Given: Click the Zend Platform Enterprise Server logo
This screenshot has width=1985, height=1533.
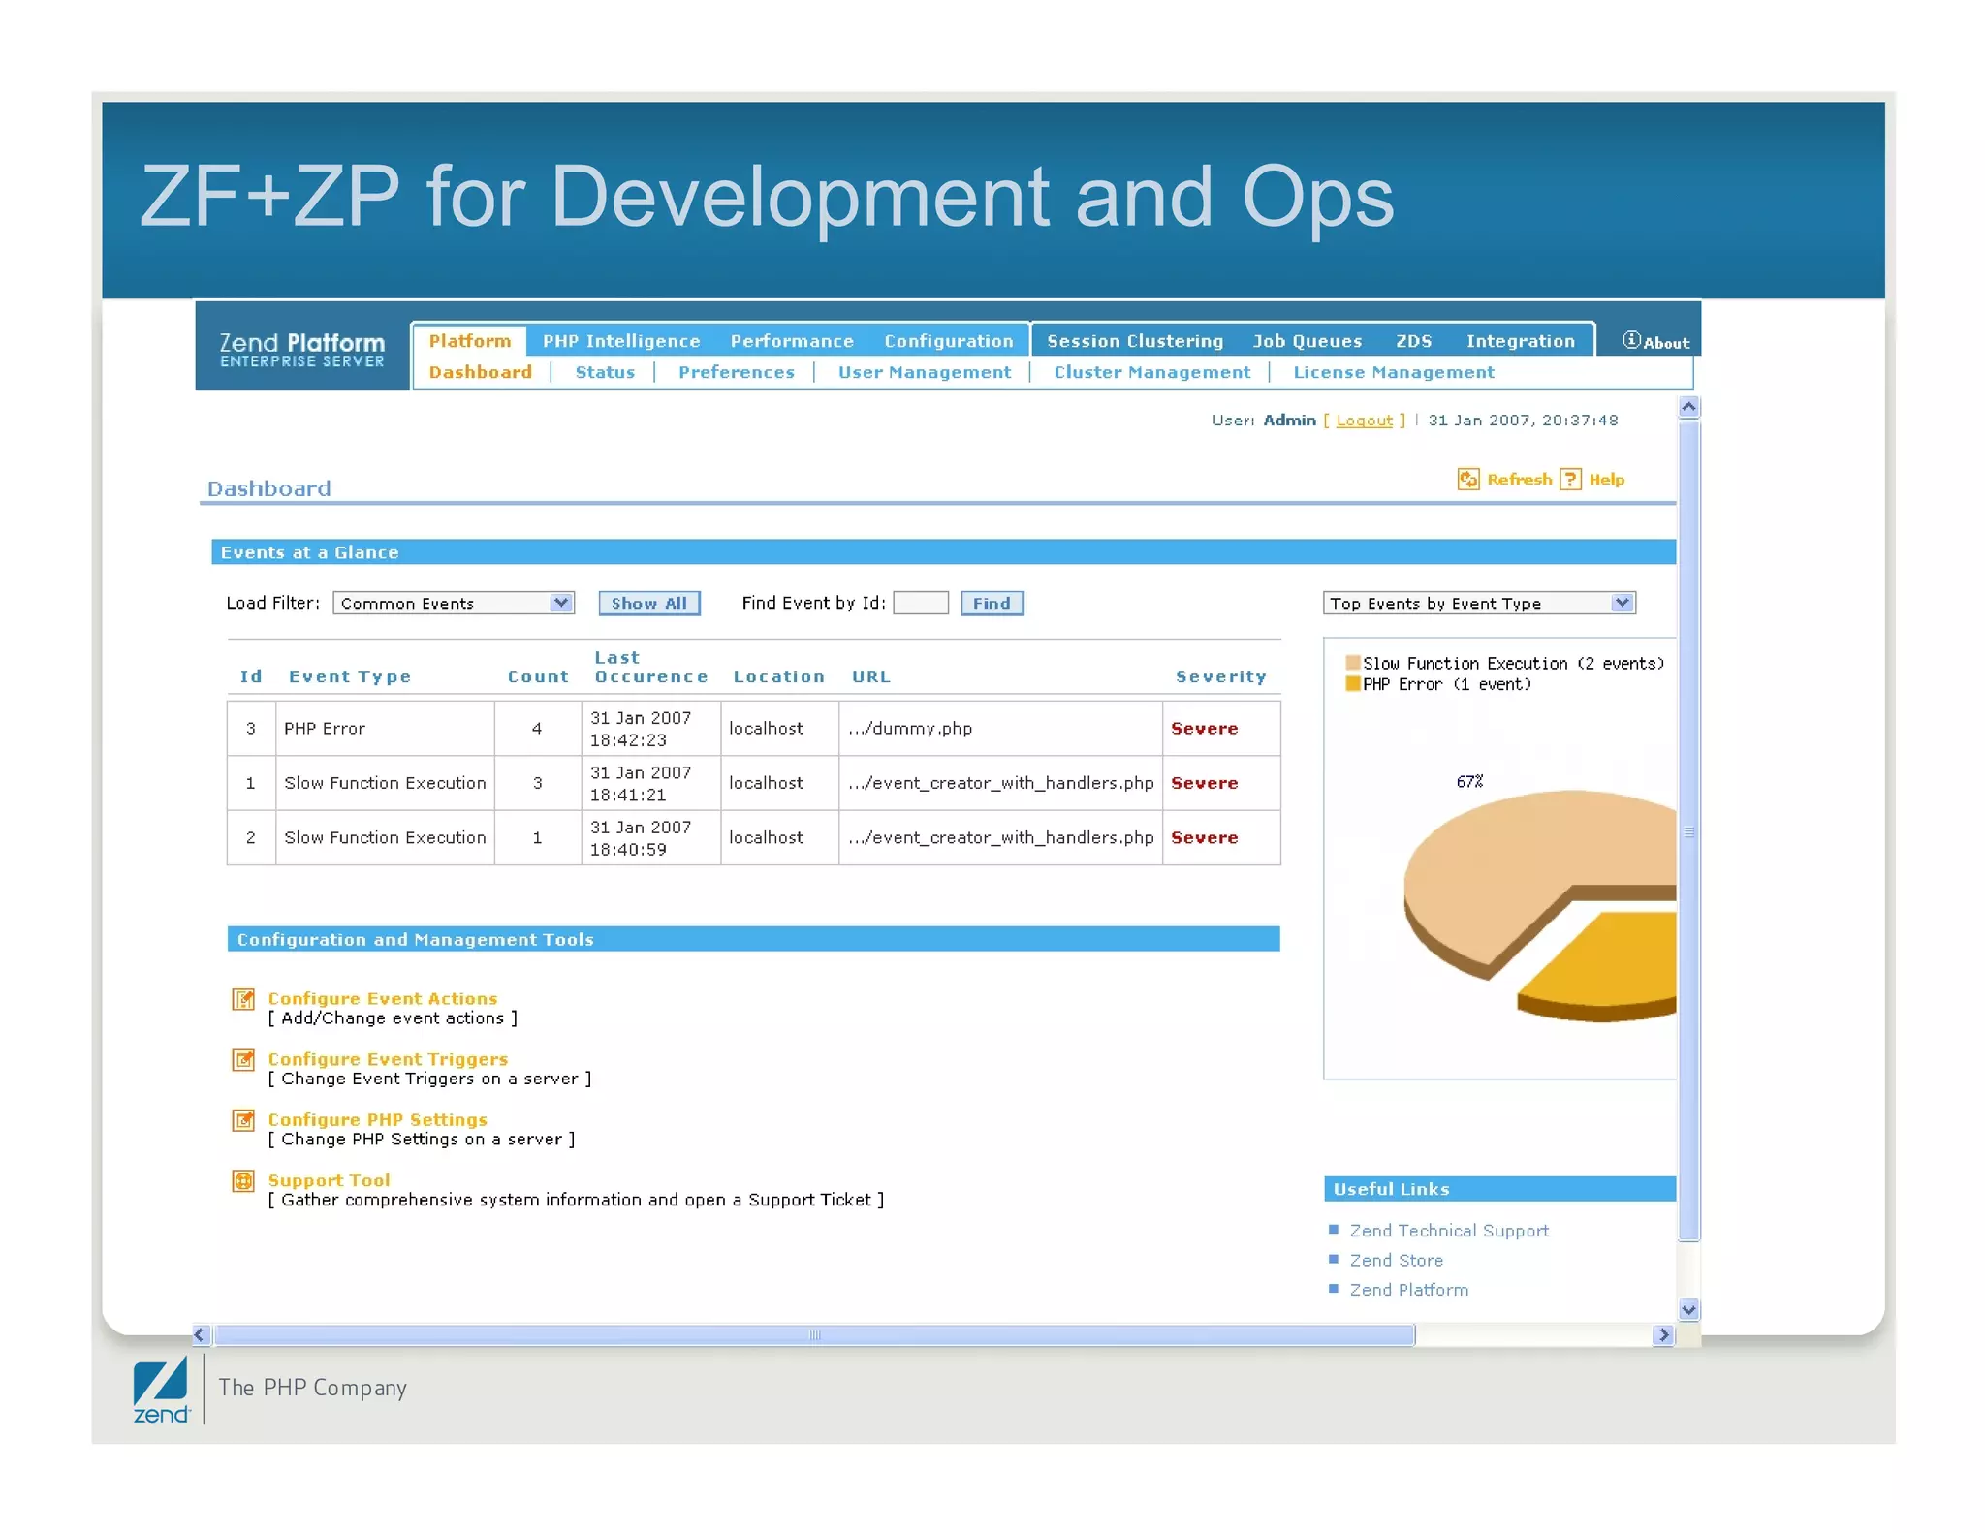Looking at the screenshot, I should coord(301,349).
